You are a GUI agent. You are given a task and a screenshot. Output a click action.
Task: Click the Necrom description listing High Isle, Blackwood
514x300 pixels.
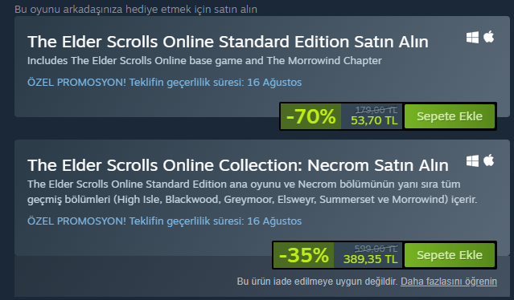point(252,192)
